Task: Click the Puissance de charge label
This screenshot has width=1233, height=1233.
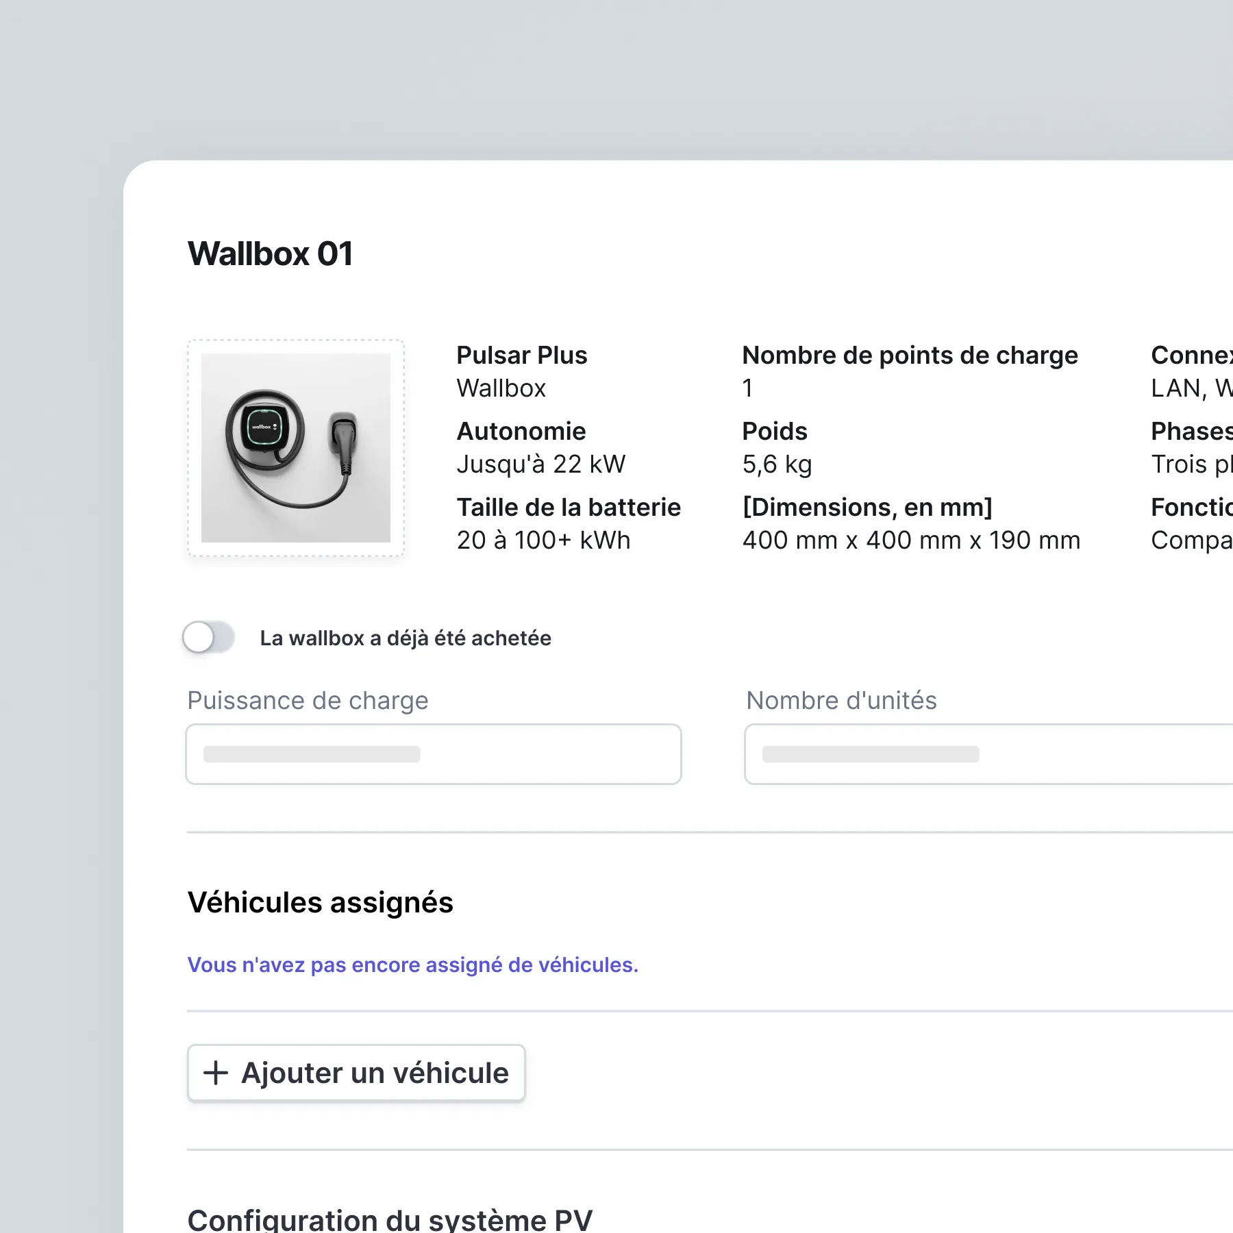Action: [x=308, y=701]
